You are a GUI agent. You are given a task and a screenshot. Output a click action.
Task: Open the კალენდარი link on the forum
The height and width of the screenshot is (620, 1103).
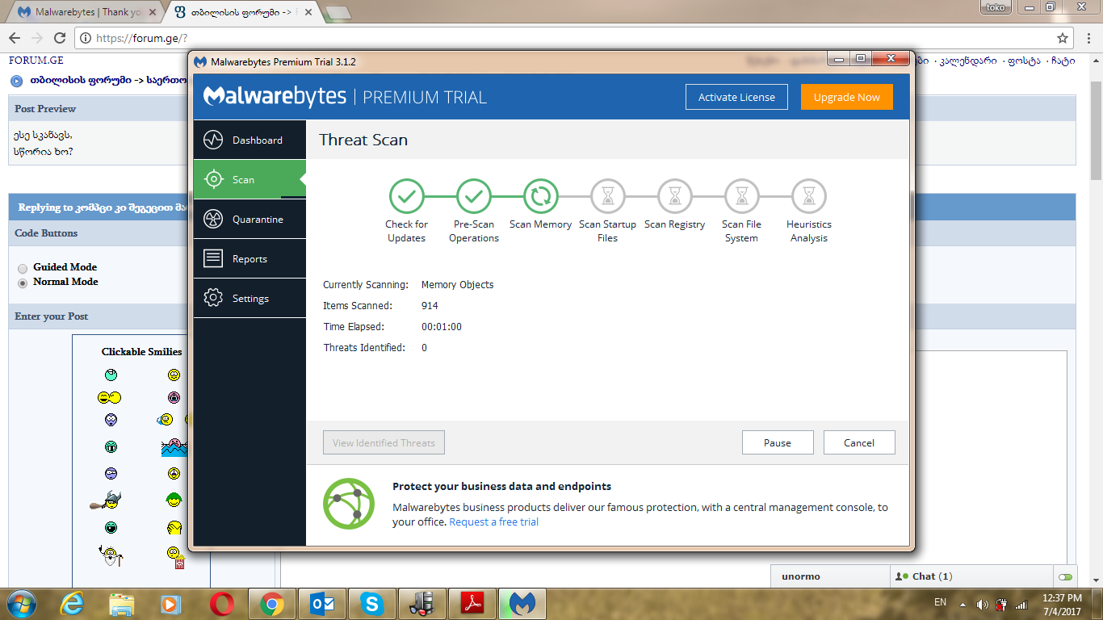[x=967, y=61]
